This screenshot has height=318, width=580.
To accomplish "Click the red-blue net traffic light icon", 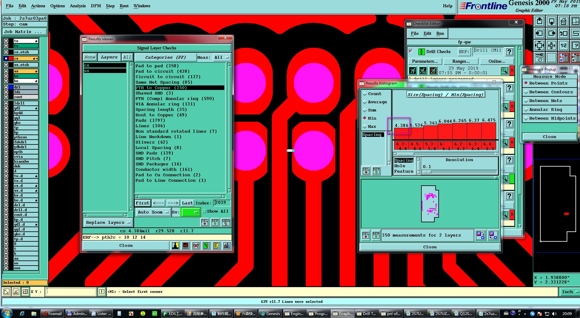I will point(563,57).
